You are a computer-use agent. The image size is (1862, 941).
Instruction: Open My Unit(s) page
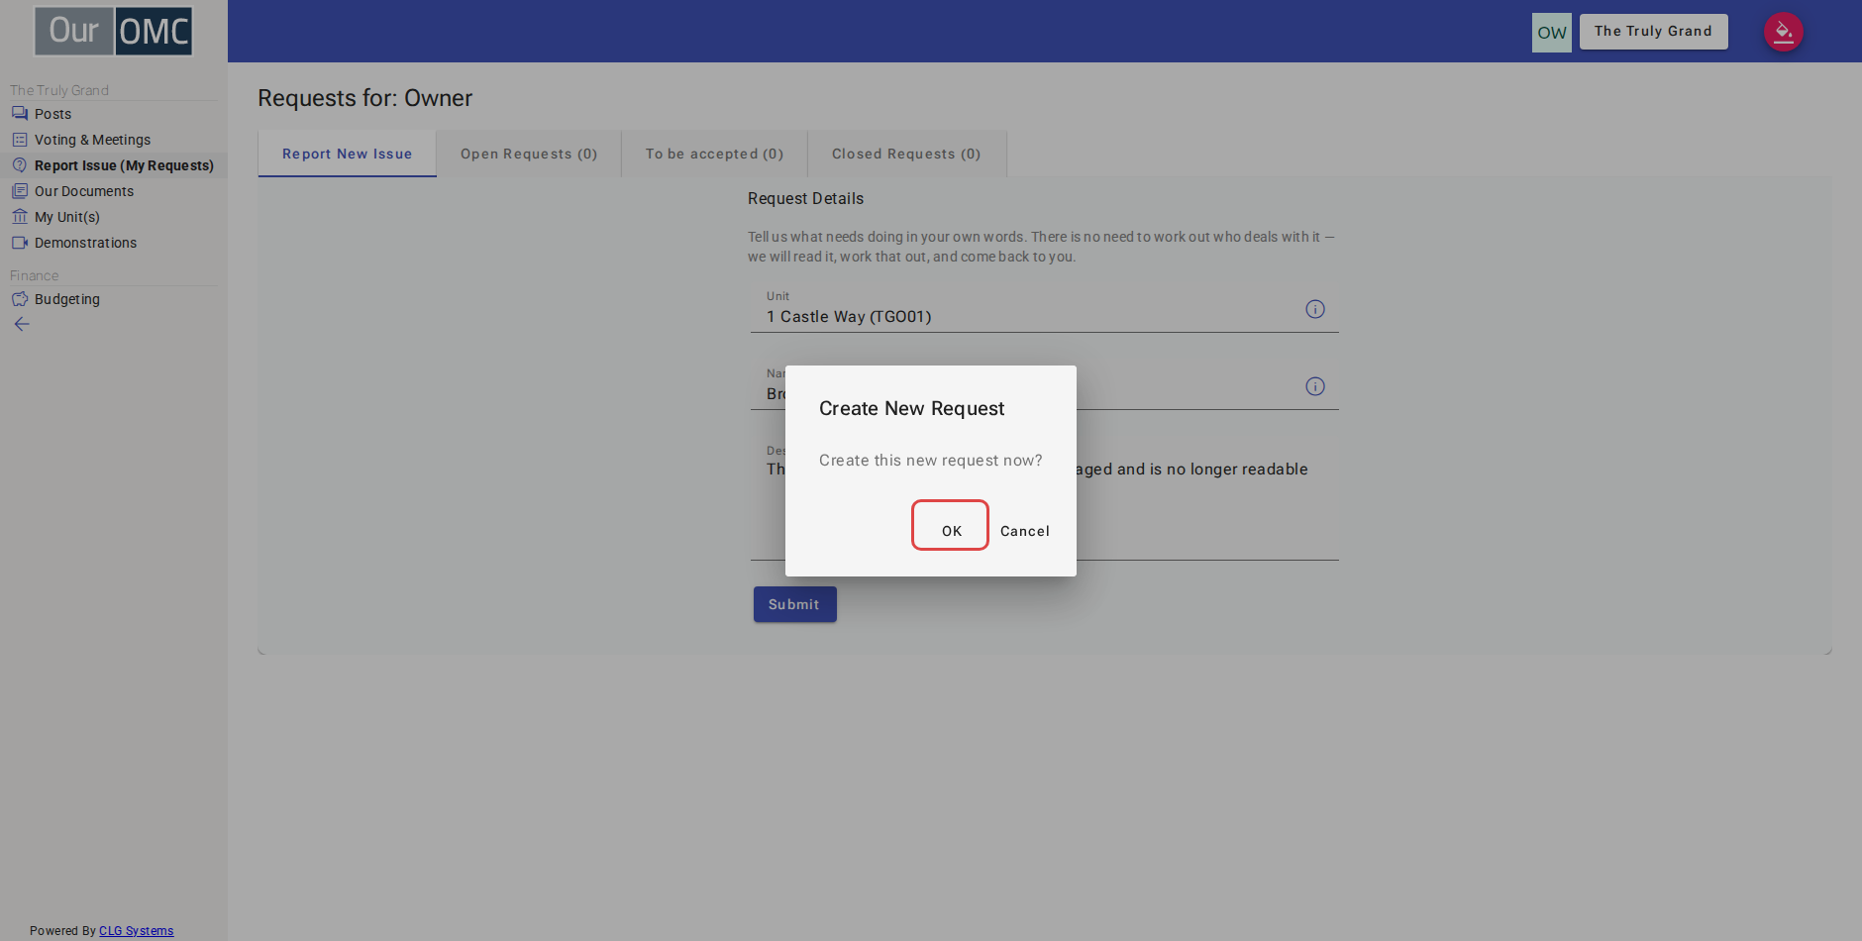[x=67, y=217]
